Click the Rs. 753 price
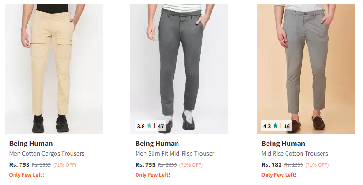Image resolution: width=363 pixels, height=185 pixels. tap(20, 165)
